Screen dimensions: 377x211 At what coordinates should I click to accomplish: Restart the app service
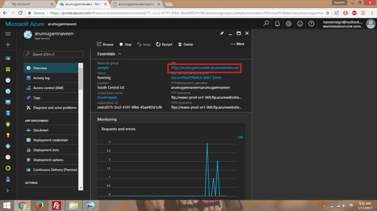[164, 45]
